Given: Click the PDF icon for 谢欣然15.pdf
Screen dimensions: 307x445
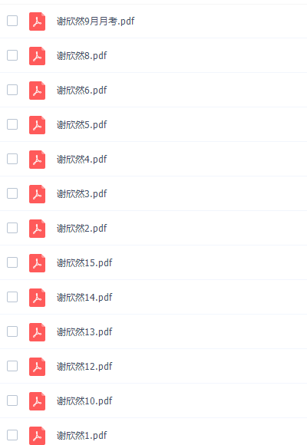Looking at the screenshot, I should (x=37, y=263).
